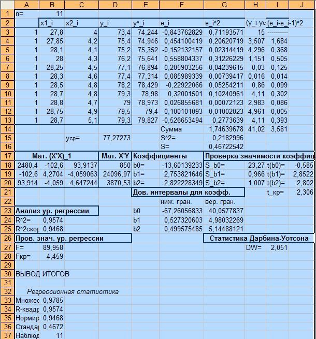Click Стандартная ошибка value 0,4672
The height and width of the screenshot is (339, 316).
[x=52, y=327]
